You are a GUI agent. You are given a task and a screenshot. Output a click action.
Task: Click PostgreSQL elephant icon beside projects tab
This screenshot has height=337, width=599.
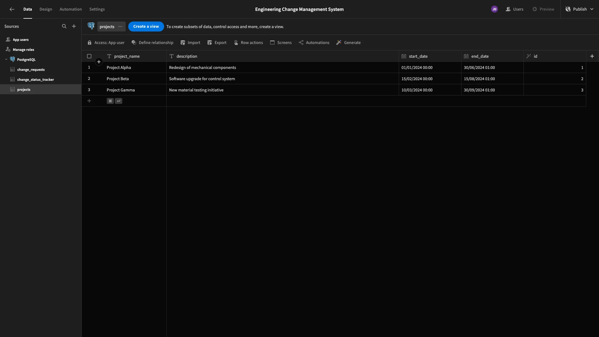(91, 26)
